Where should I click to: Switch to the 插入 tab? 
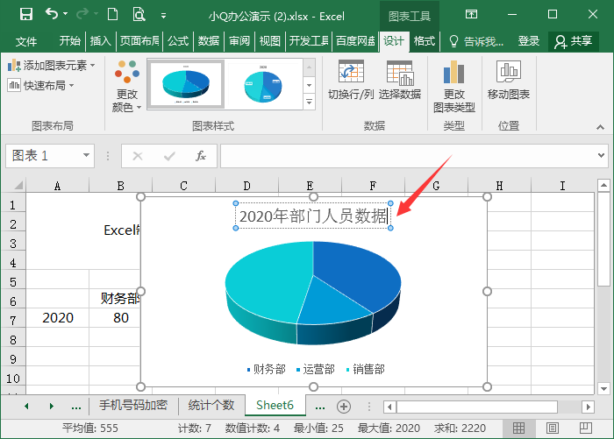point(100,40)
